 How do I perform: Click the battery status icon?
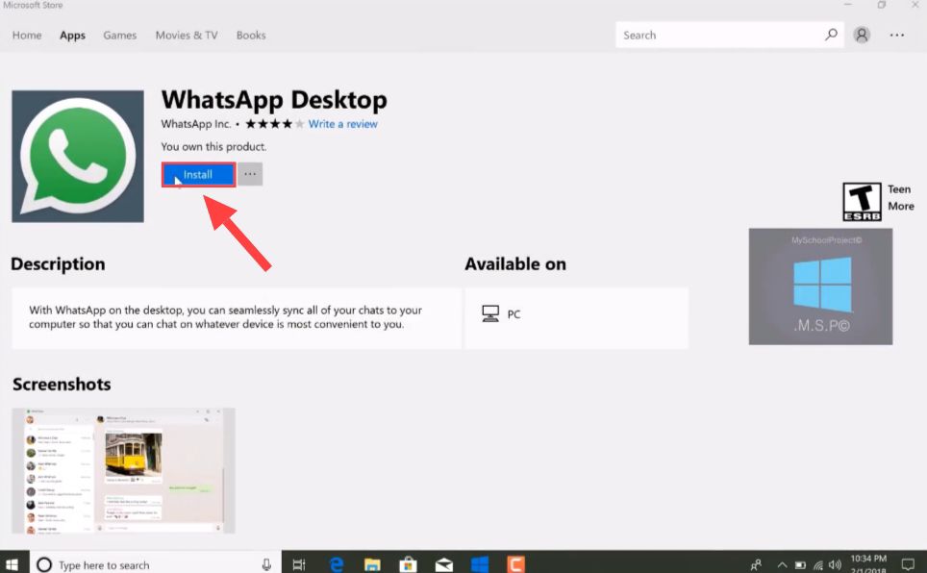click(x=800, y=565)
